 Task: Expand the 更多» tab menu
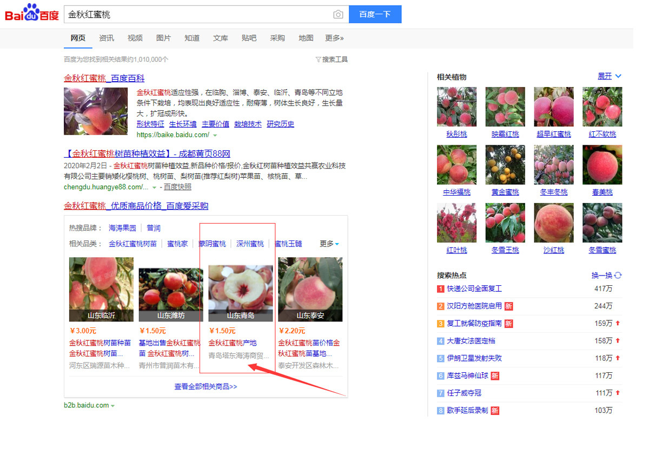coord(334,38)
